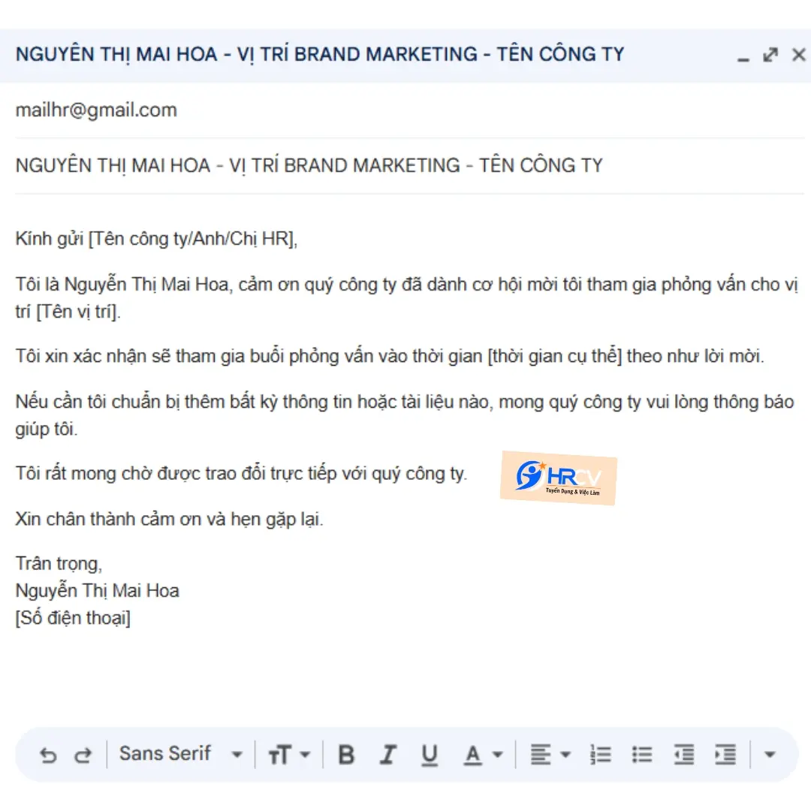This screenshot has height=811, width=811.
Task: Toggle italic formatting
Action: tap(388, 755)
